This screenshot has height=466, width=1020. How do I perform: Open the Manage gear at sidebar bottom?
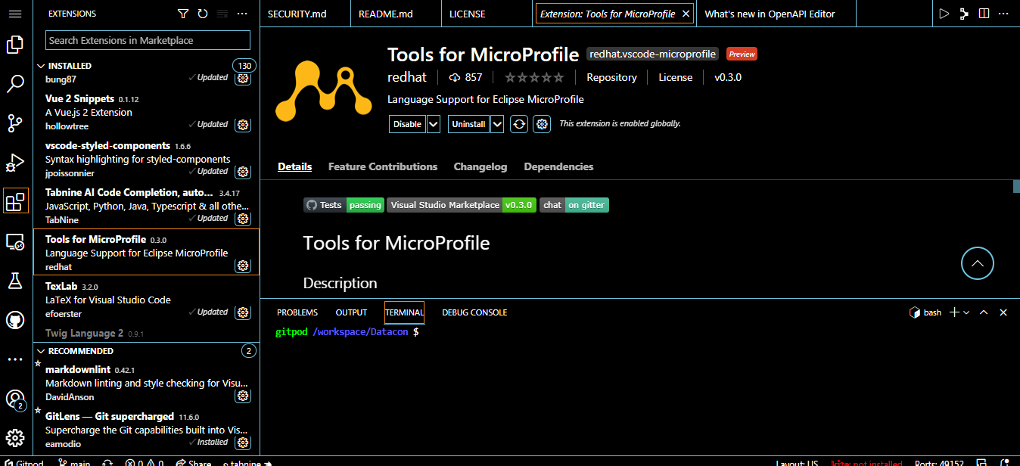15,438
